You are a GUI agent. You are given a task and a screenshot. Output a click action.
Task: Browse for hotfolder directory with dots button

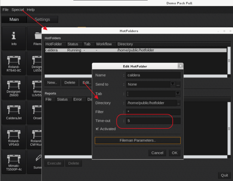pos(179,103)
